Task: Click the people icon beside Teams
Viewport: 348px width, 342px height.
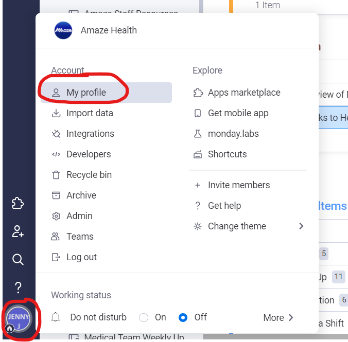Action: coord(55,237)
